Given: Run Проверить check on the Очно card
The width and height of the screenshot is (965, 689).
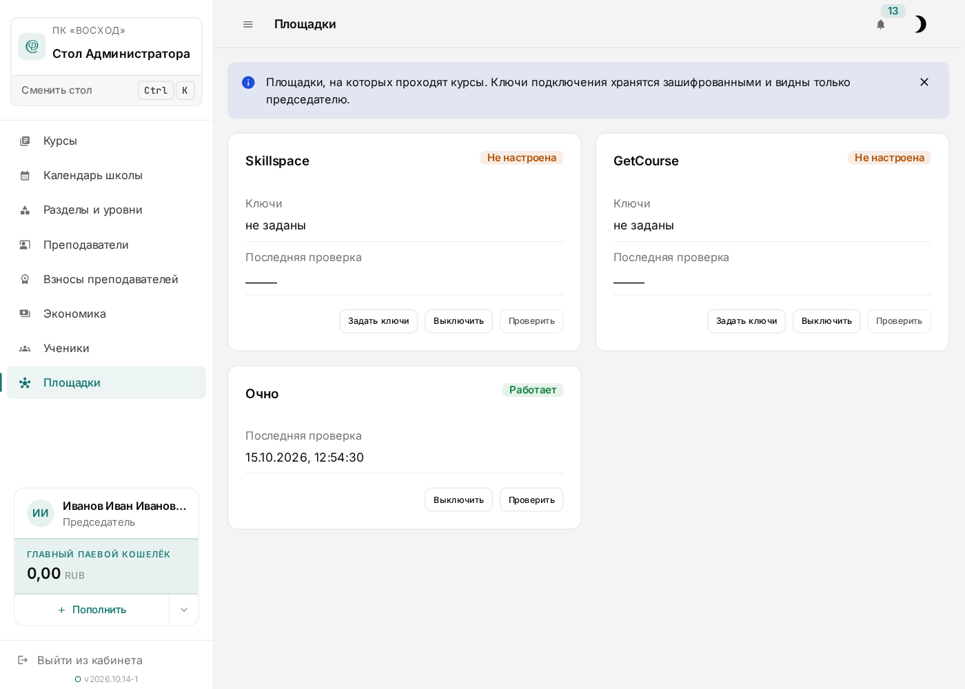Looking at the screenshot, I should [531, 500].
